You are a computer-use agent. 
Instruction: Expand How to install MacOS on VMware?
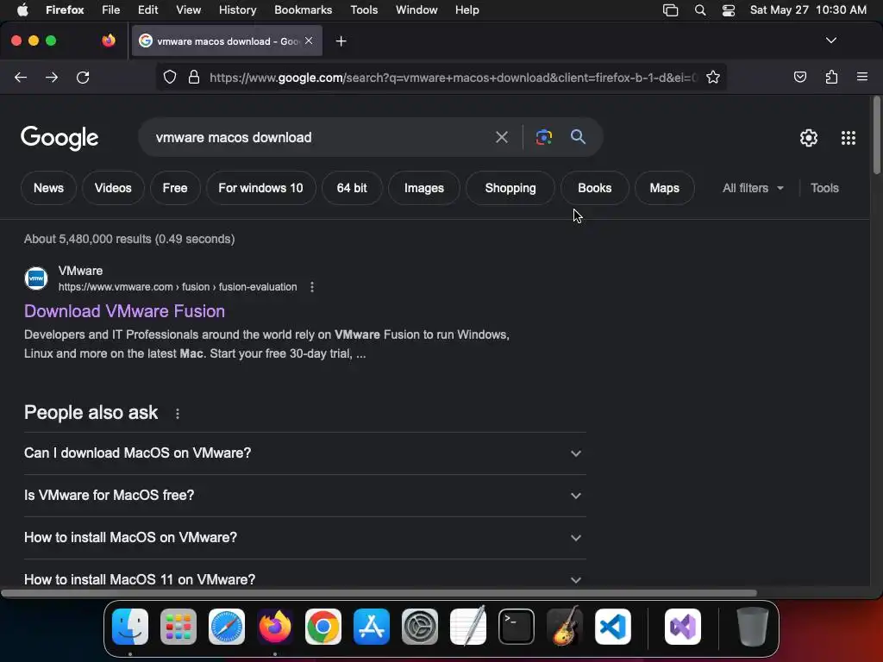click(x=304, y=538)
